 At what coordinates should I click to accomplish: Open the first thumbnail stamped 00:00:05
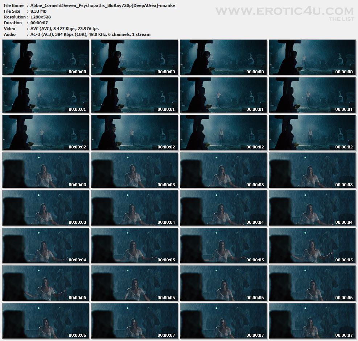point(135,245)
